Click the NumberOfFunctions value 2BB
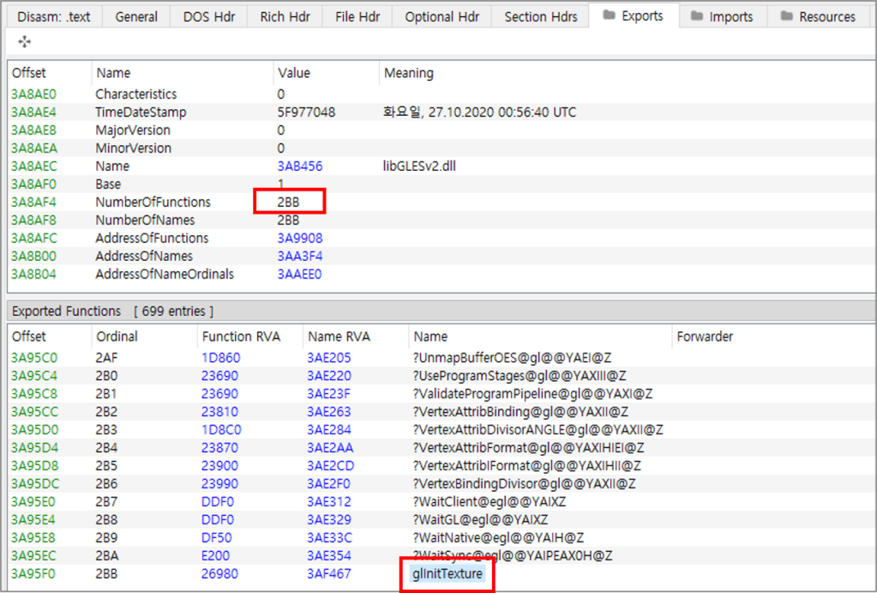Screen dimensions: 877x593 (x=288, y=203)
